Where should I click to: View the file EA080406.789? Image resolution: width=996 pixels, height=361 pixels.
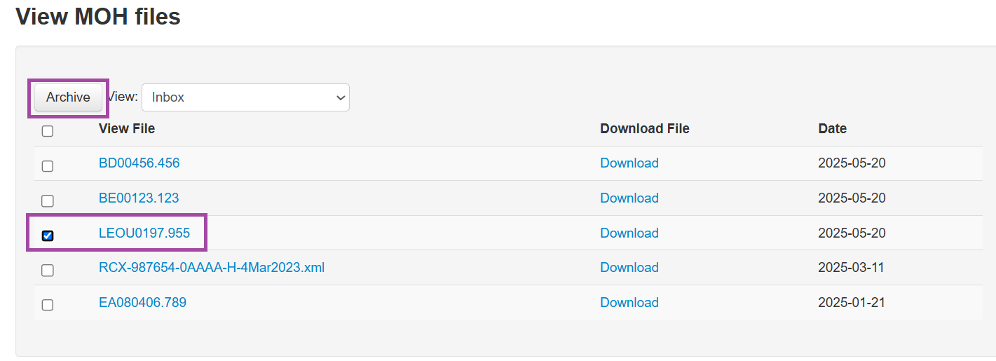click(x=142, y=303)
